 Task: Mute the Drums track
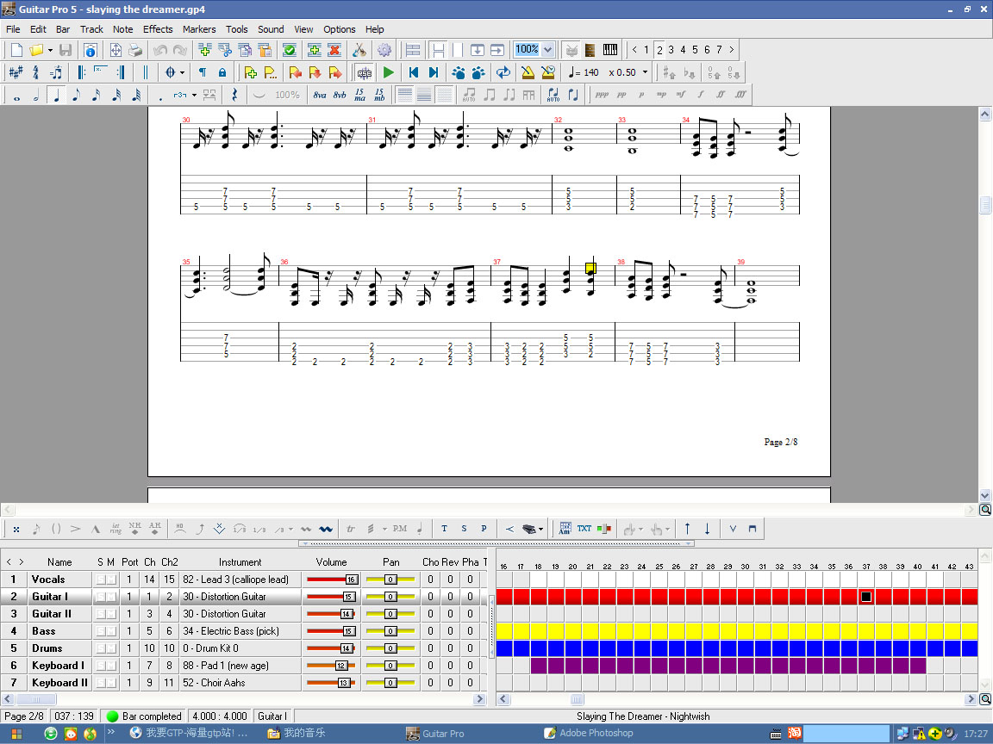111,648
